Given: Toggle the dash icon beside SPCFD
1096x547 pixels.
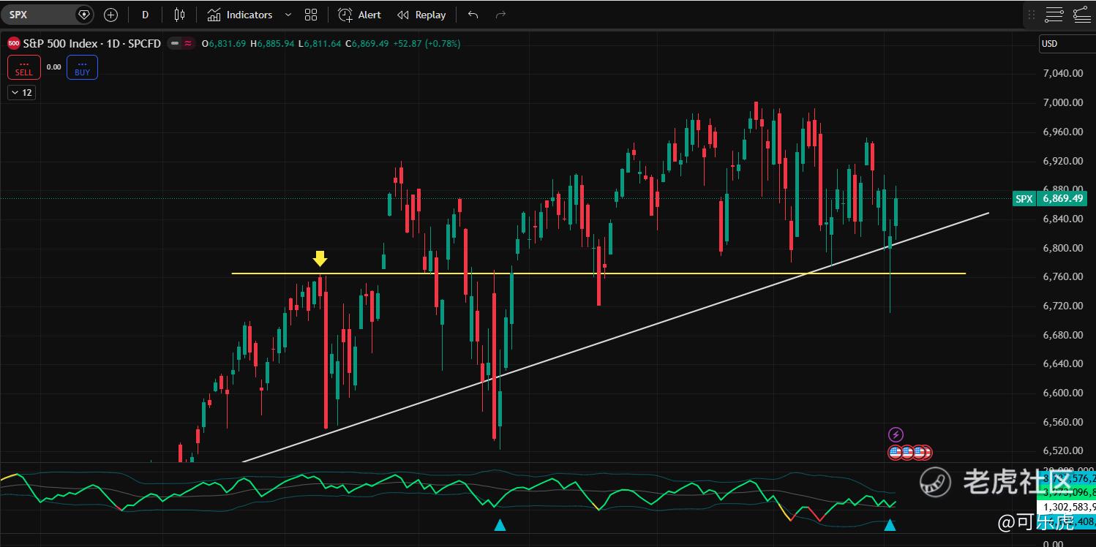Looking at the screenshot, I should coord(175,44).
